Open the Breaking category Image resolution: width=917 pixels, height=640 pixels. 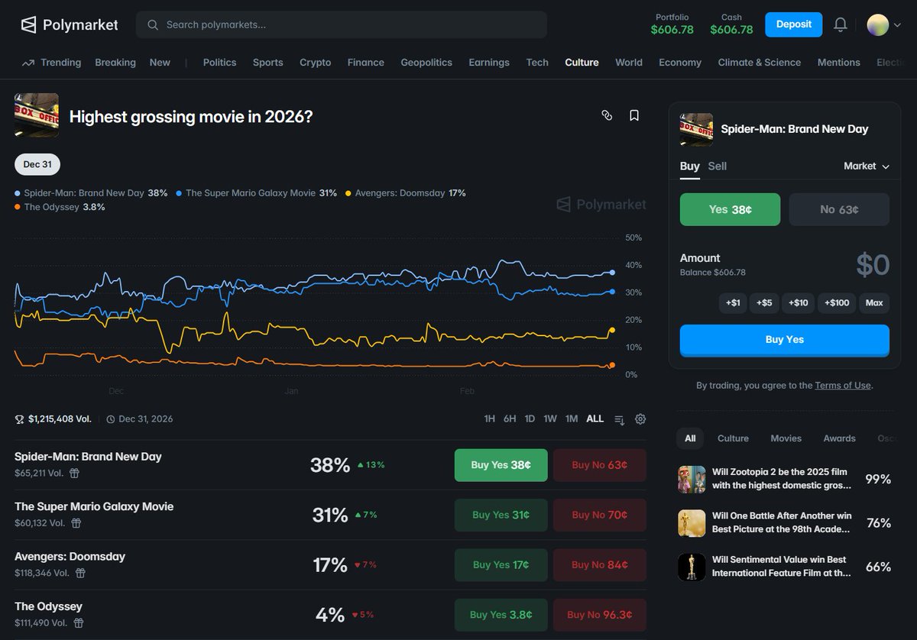(115, 63)
